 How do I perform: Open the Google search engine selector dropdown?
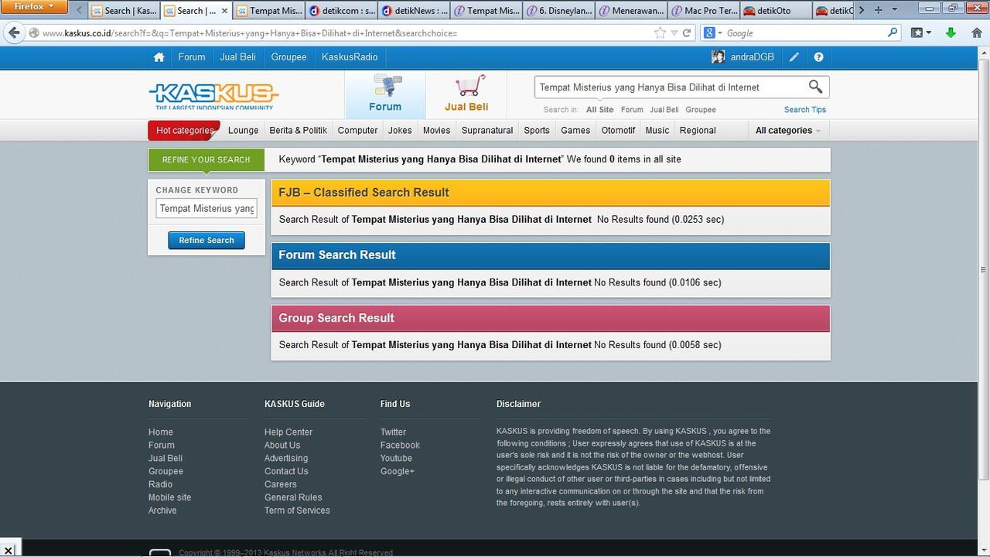point(712,33)
